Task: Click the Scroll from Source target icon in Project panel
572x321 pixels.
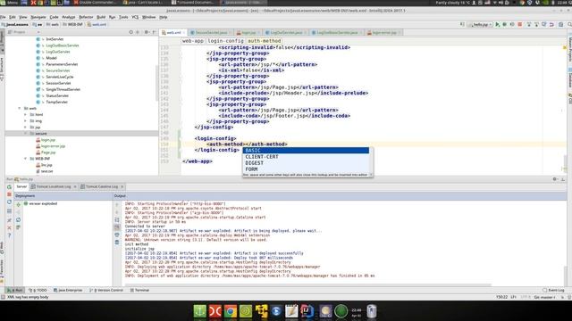Action: pos(131,32)
